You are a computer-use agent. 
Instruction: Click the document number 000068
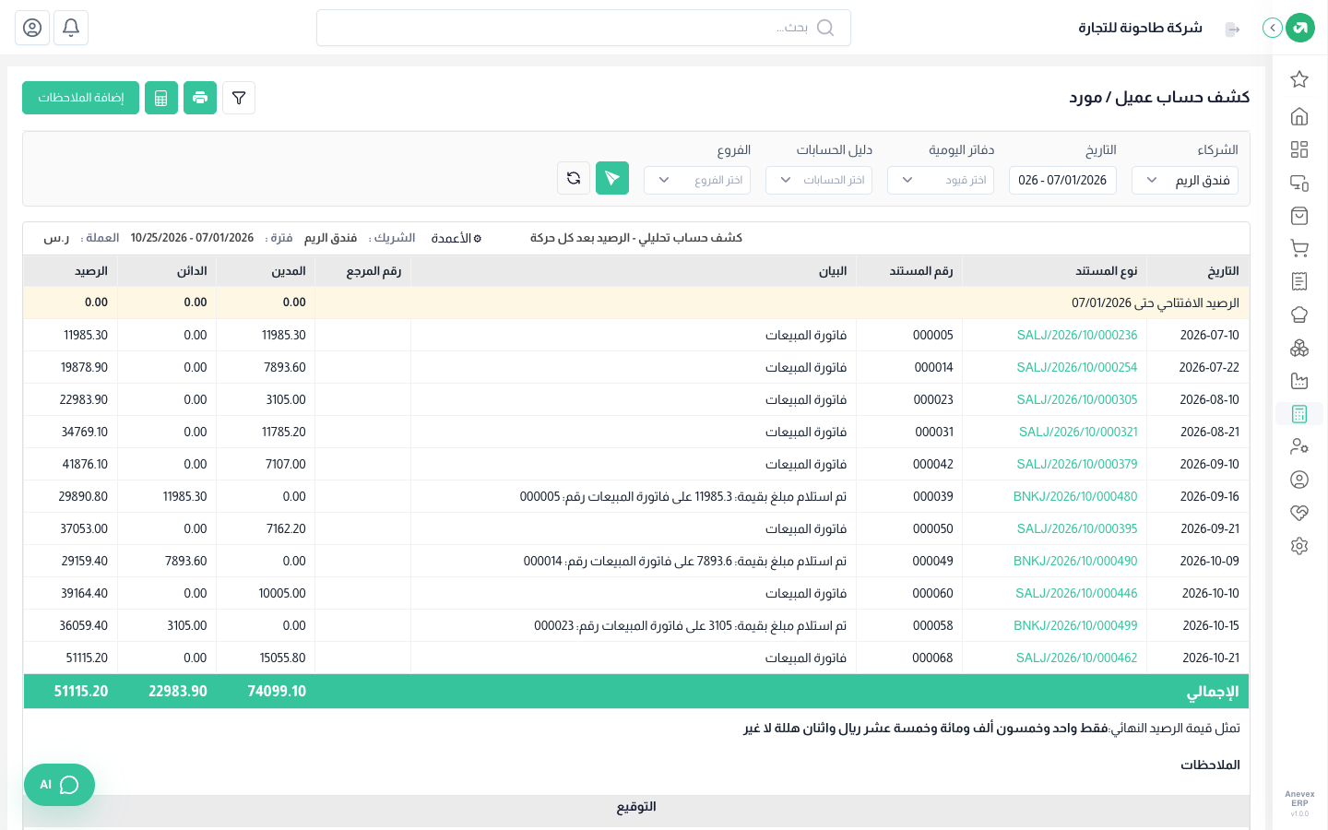tap(932, 658)
